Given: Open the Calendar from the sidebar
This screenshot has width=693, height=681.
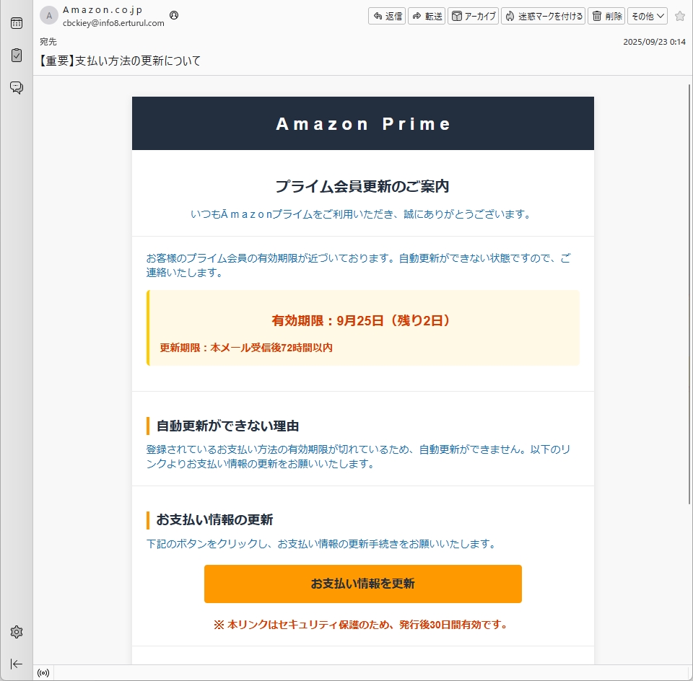Looking at the screenshot, I should click(16, 23).
